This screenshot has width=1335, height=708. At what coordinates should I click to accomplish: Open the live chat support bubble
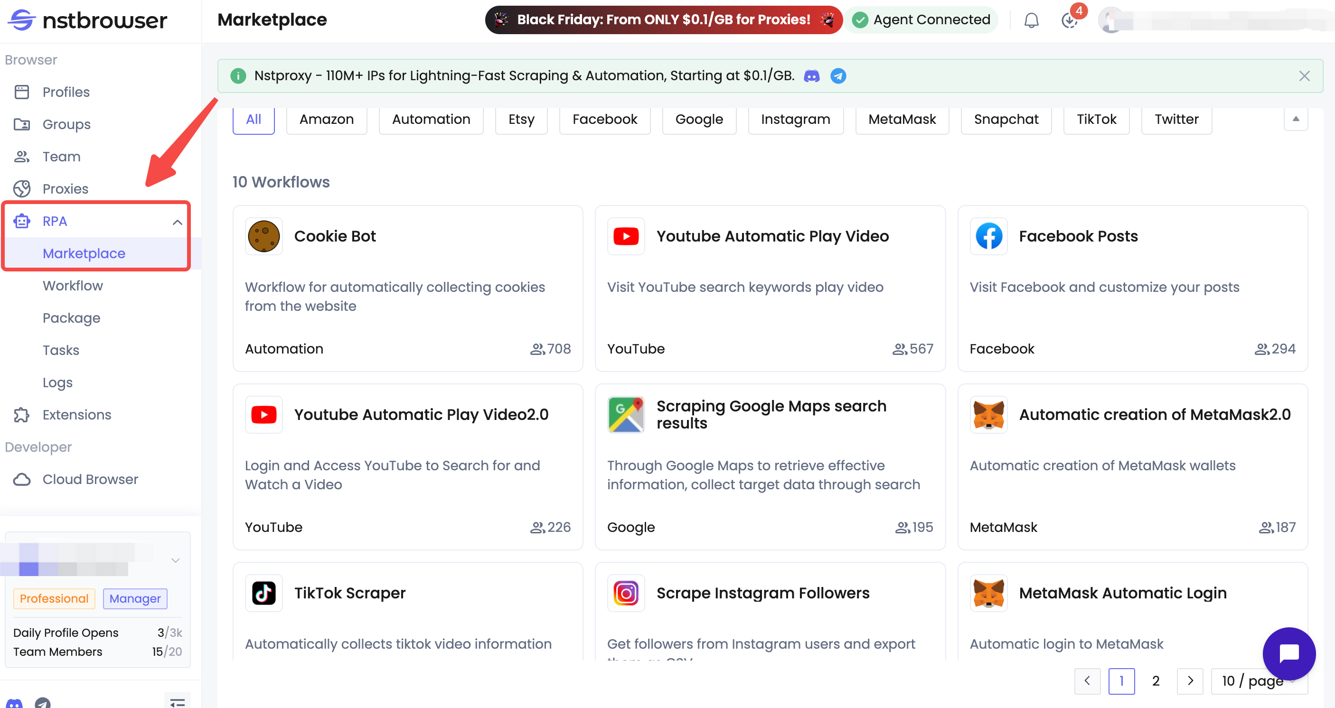1288,652
